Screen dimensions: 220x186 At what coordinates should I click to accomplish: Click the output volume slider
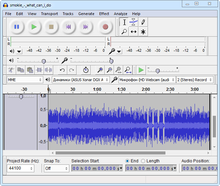point(44,61)
